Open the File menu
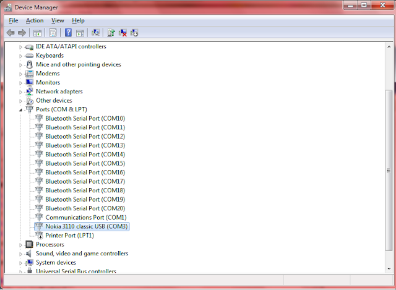The image size is (396, 290). pos(14,20)
